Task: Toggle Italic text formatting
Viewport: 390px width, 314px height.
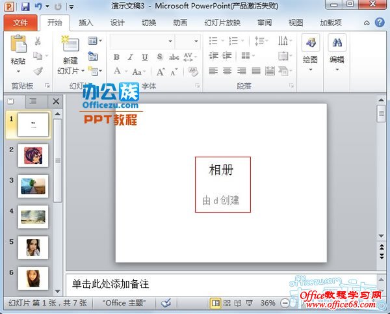Action: [x=131, y=57]
